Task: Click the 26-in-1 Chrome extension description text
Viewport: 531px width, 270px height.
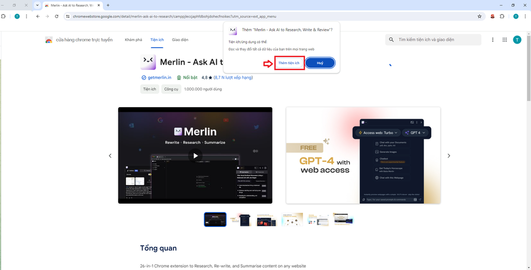Action: [x=223, y=266]
